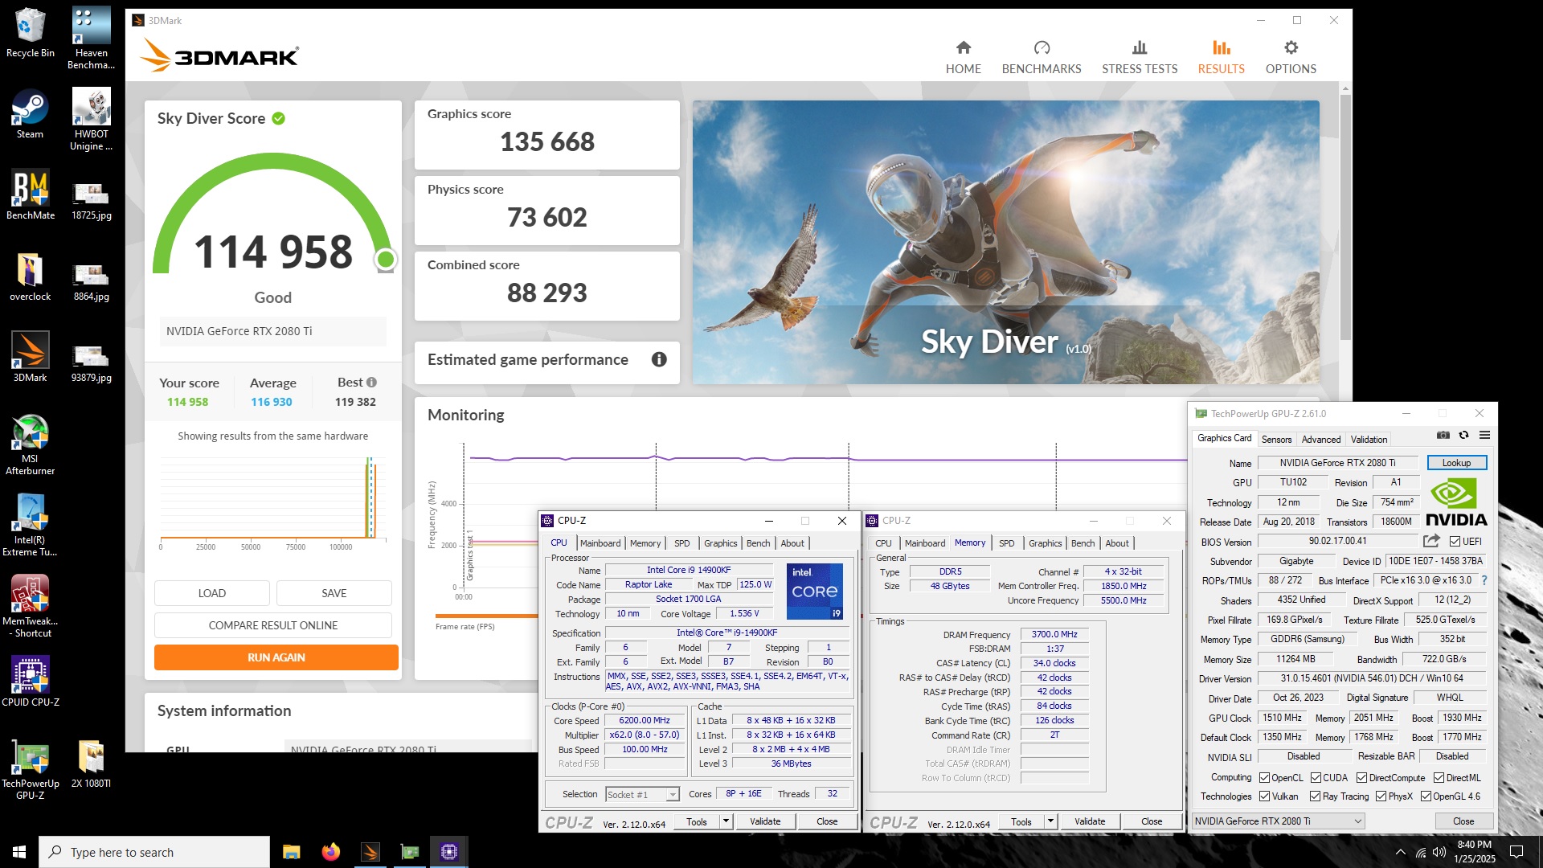Open GPU selection dropdown in GPU-Z
1543x868 pixels.
click(1278, 821)
